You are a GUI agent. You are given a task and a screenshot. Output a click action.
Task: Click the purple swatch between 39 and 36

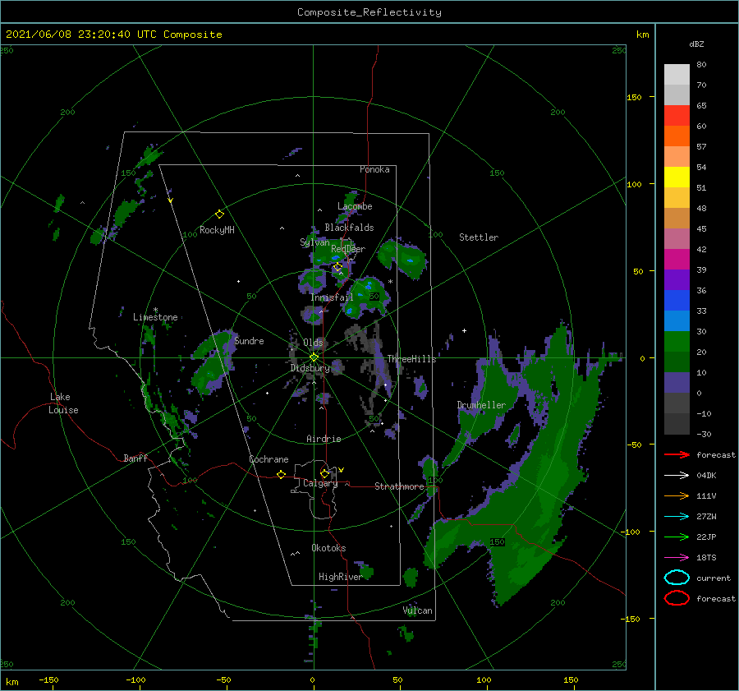(677, 279)
